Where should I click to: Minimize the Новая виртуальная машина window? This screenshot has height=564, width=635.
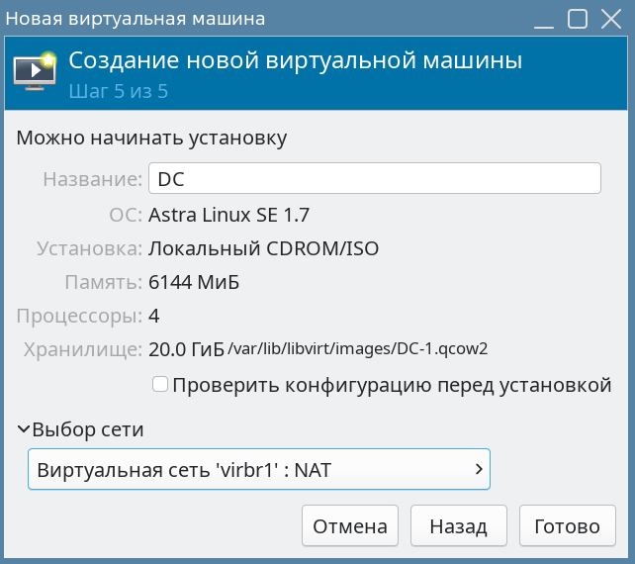point(545,19)
